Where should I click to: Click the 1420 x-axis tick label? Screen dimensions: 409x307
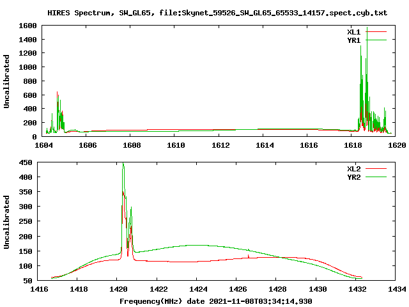118,289
